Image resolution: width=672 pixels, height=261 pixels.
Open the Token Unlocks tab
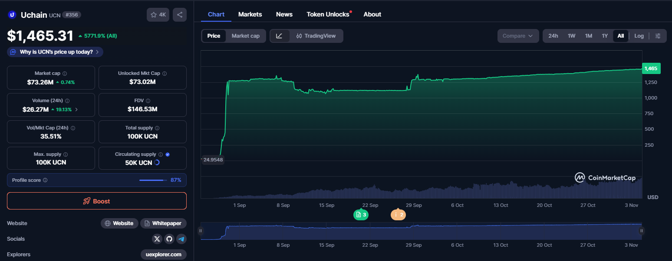pyautogui.click(x=328, y=14)
